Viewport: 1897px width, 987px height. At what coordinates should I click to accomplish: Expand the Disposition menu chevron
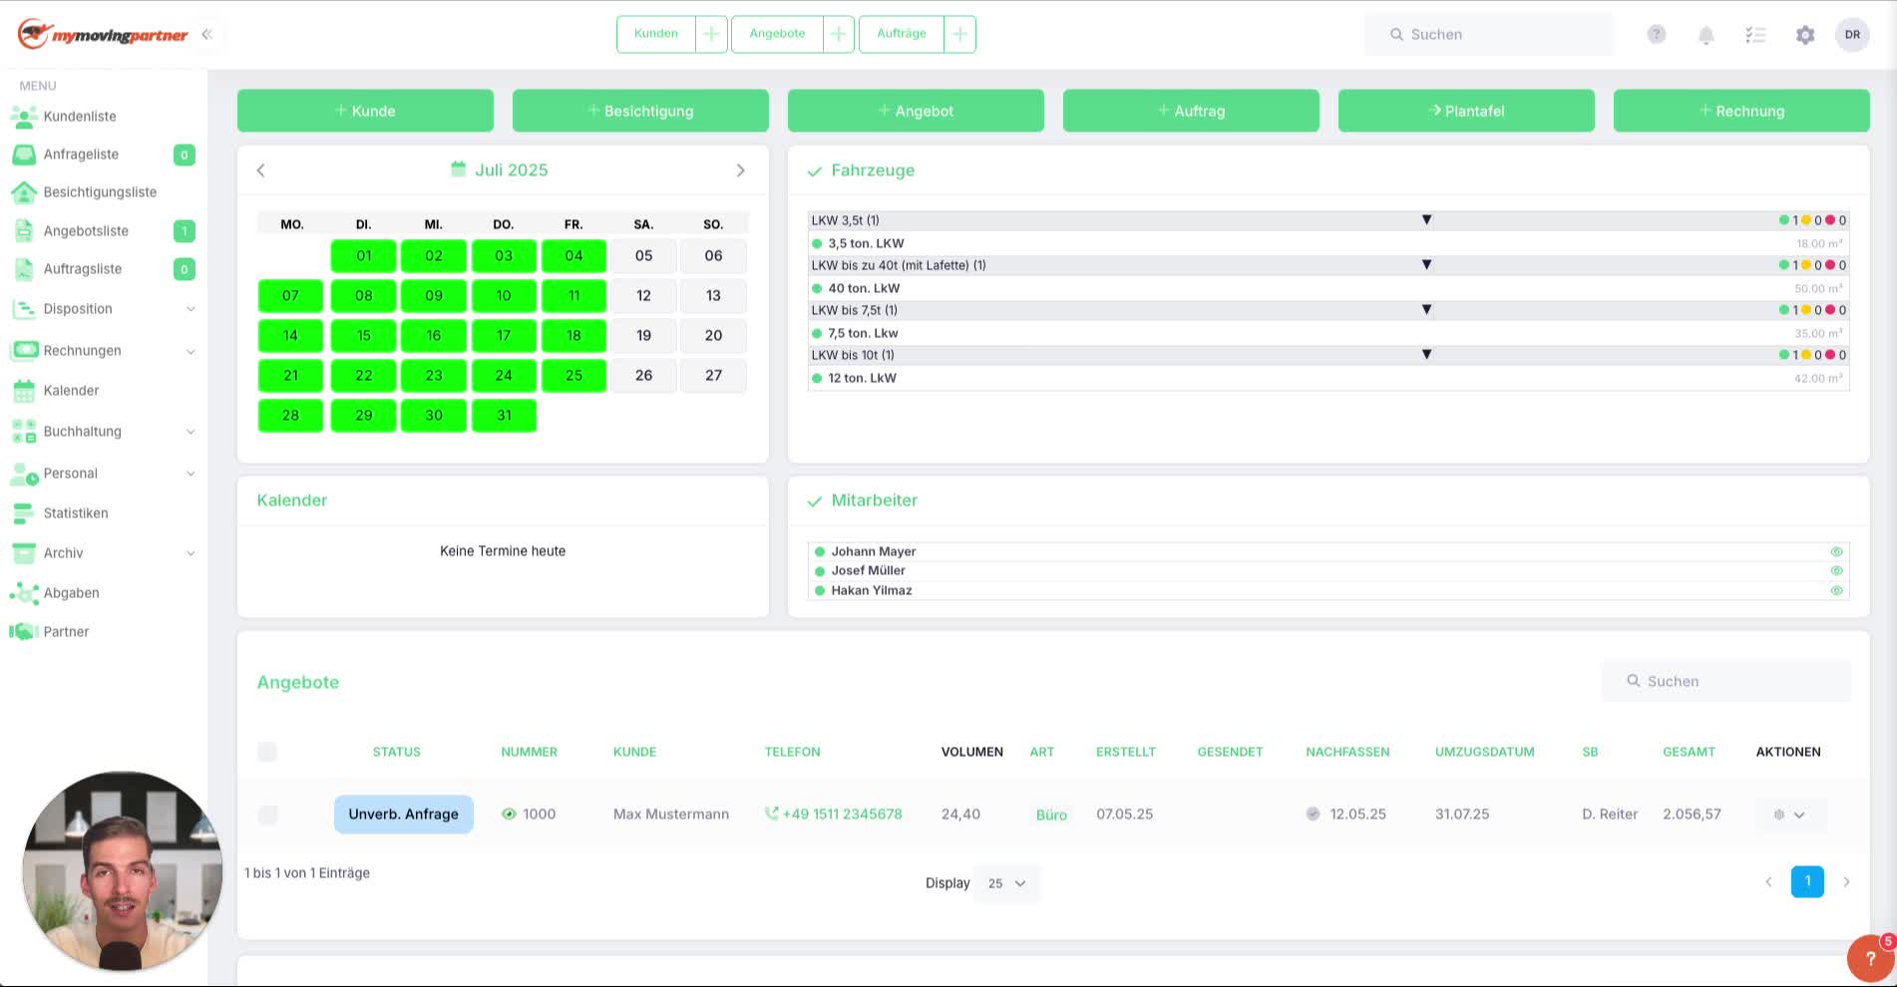(190, 309)
